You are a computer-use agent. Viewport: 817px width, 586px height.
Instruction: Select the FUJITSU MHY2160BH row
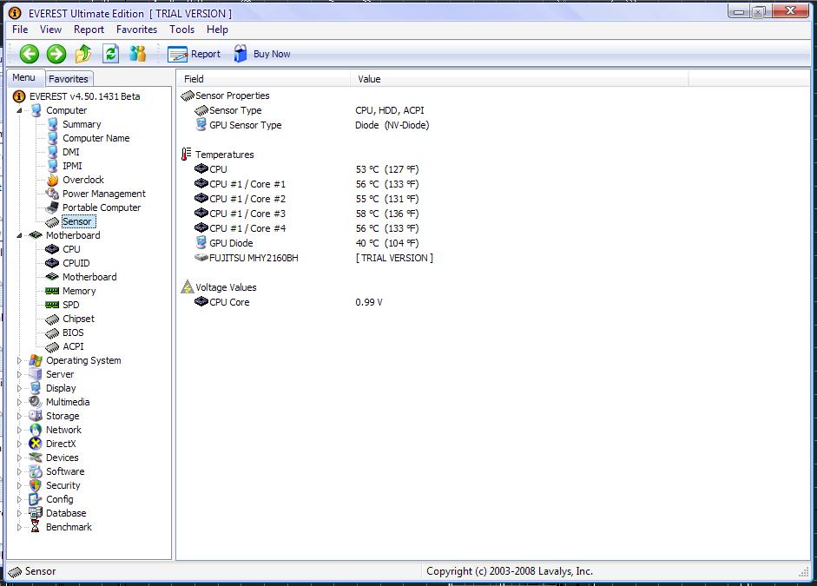point(313,258)
